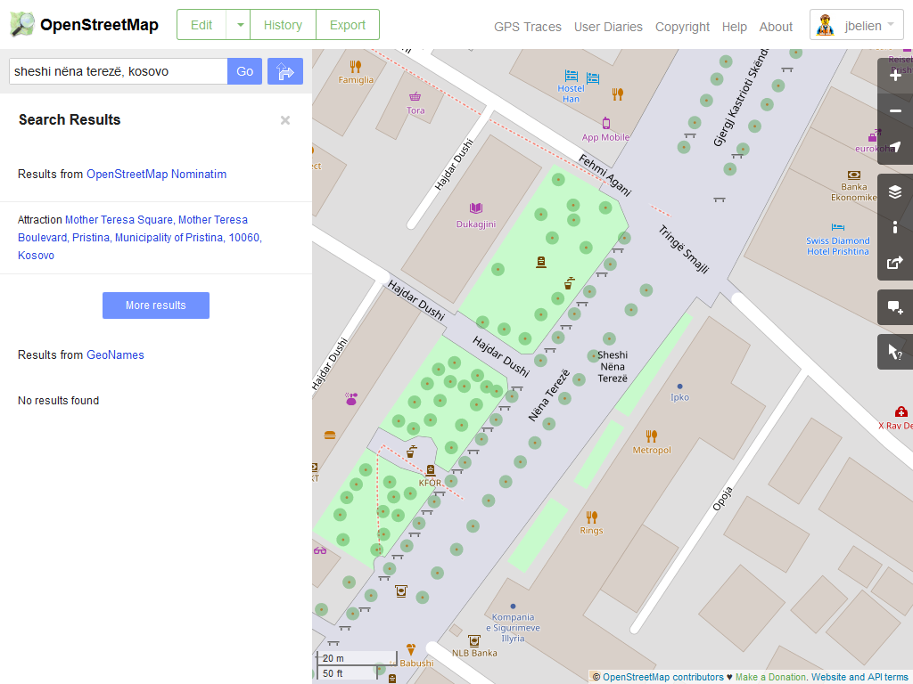Open the Share map panel
Viewport: 913px width, 684px height.
pos(895,263)
